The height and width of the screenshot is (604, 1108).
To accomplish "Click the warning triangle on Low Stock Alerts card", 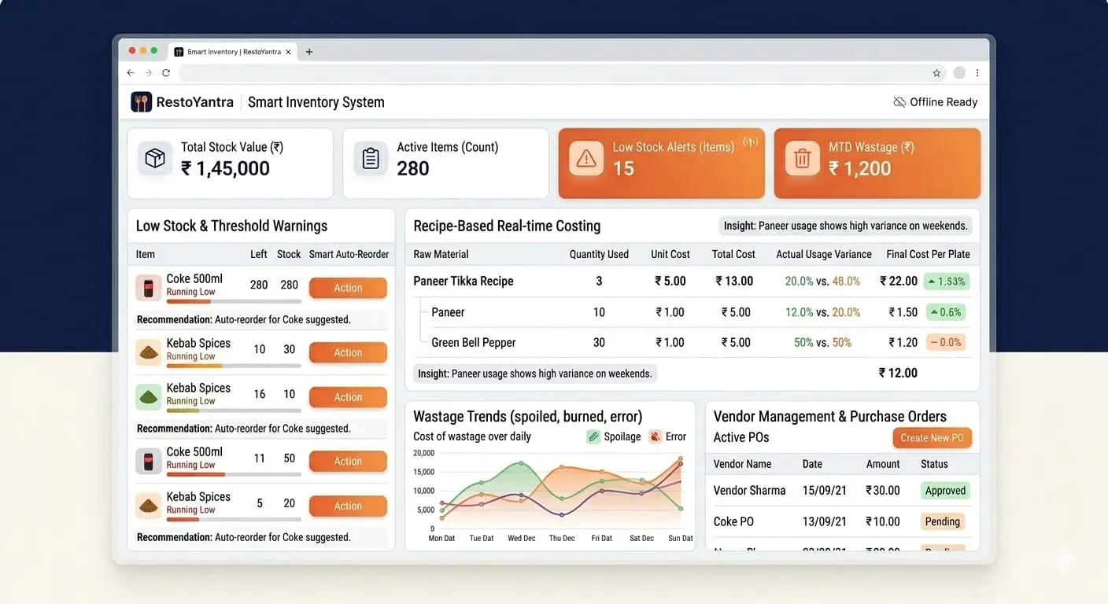I will 585,158.
